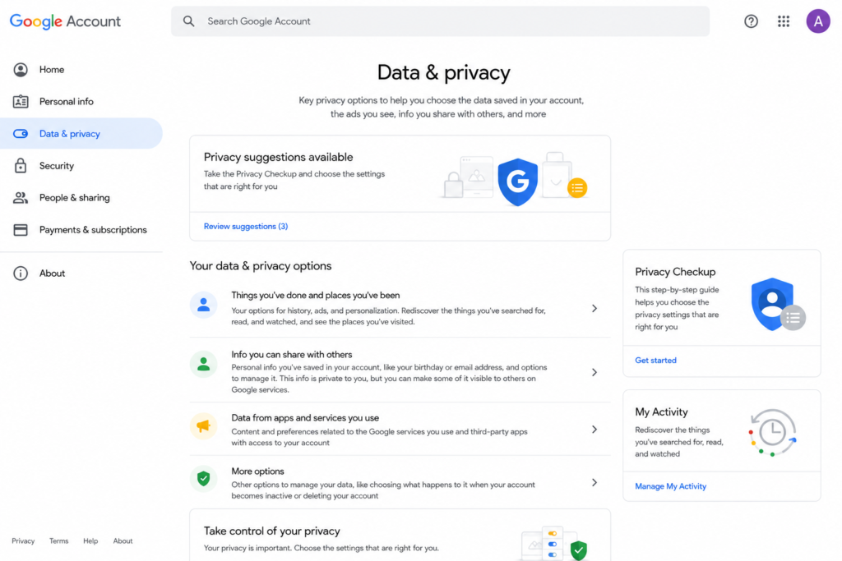Screen dimensions: 842x561
Task: Click the Manage My Activity link
Action: (670, 486)
